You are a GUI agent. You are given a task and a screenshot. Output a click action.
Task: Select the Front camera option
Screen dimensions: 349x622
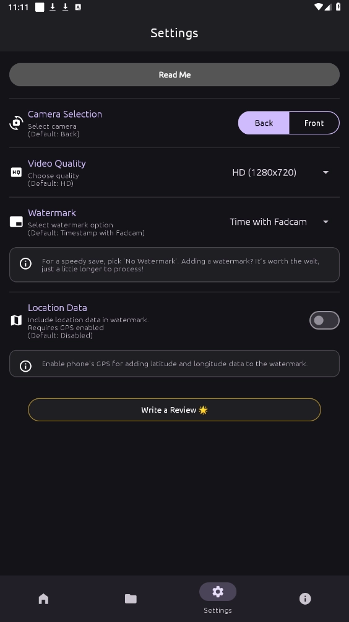314,123
